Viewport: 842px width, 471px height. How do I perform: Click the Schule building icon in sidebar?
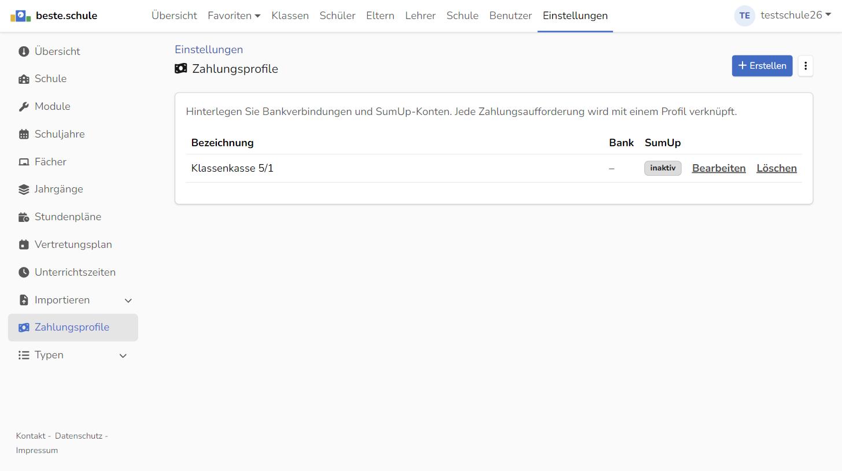point(24,79)
